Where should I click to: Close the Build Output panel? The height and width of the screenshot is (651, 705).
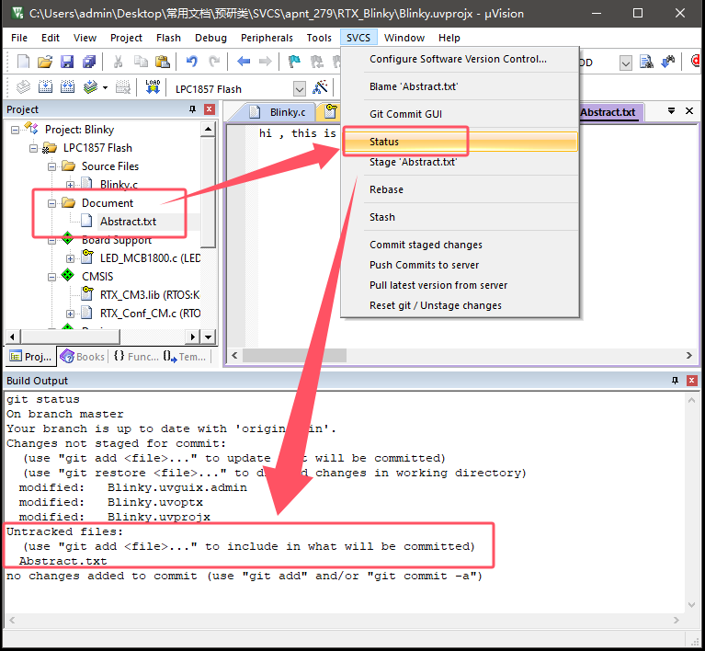tap(690, 381)
